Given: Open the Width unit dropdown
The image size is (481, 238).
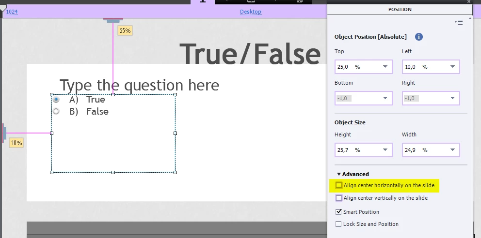Looking at the screenshot, I should click(453, 150).
